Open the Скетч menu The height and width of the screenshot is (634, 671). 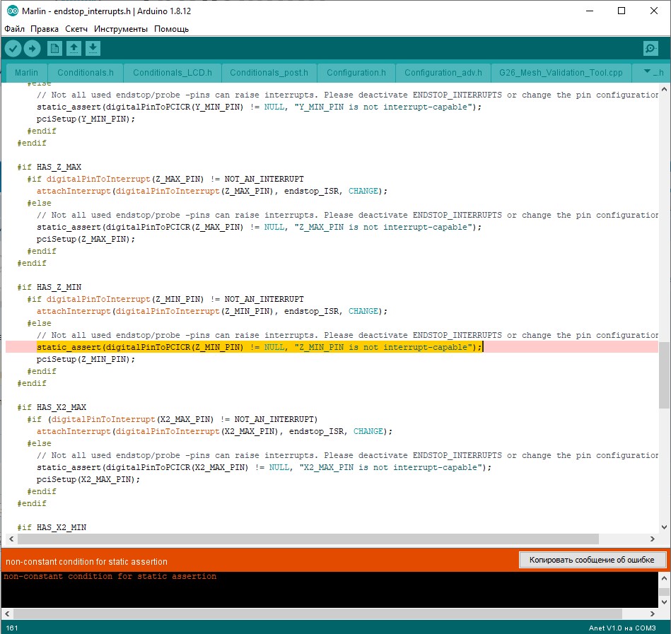coord(76,29)
